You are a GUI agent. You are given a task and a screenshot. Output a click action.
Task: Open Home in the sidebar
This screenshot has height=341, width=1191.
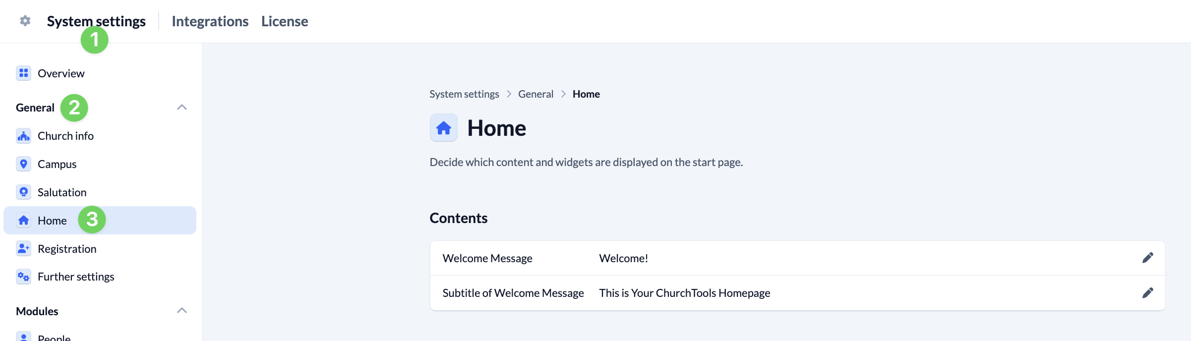pyautogui.click(x=52, y=221)
